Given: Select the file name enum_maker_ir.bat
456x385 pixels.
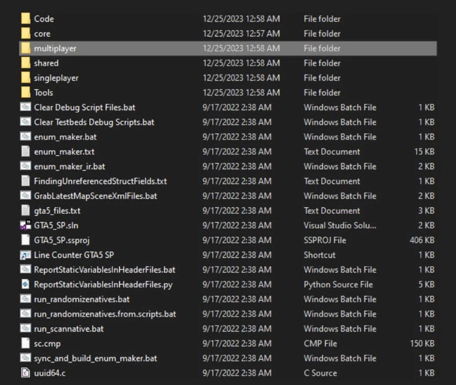Looking at the screenshot, I should tap(69, 166).
